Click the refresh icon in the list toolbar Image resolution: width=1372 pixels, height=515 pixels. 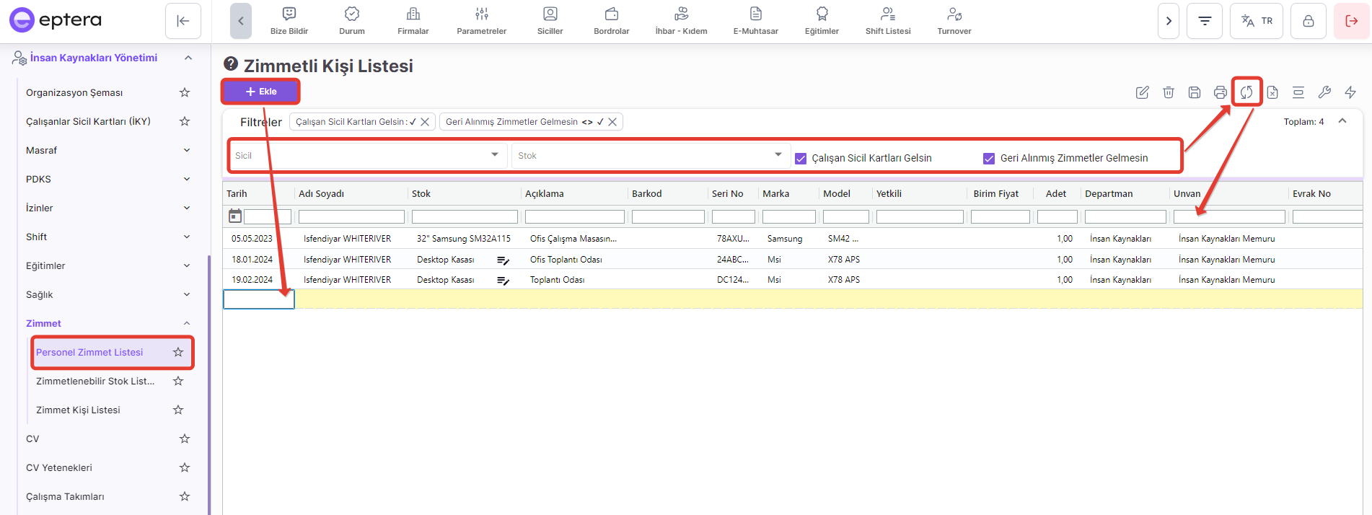(x=1246, y=92)
